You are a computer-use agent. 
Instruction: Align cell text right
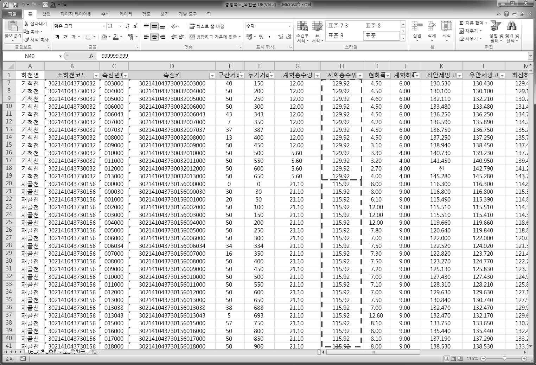pos(162,37)
